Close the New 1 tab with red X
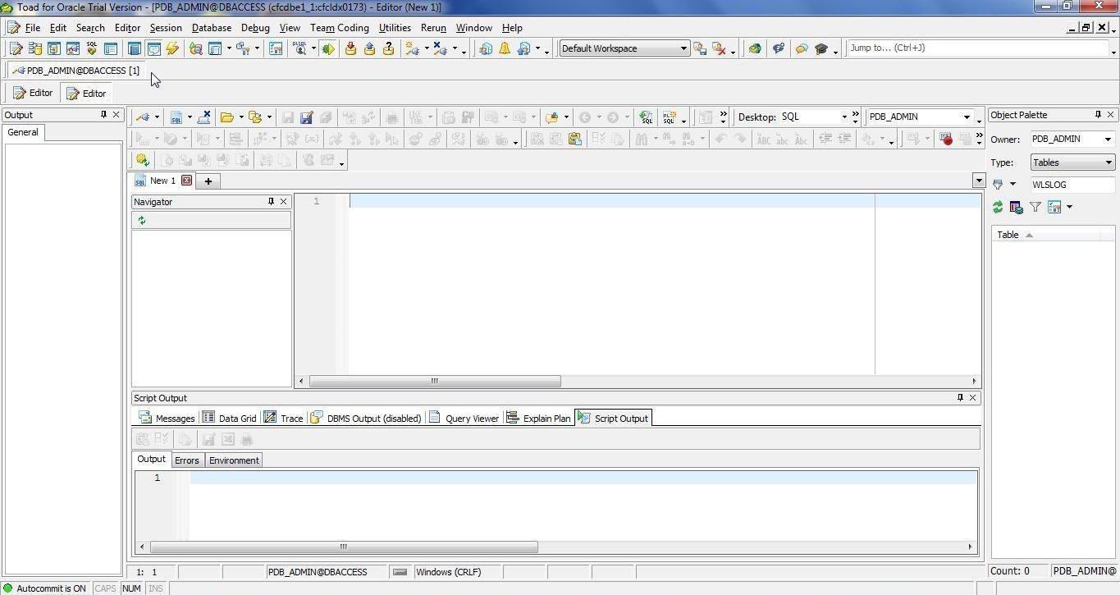1120x595 pixels. (186, 181)
